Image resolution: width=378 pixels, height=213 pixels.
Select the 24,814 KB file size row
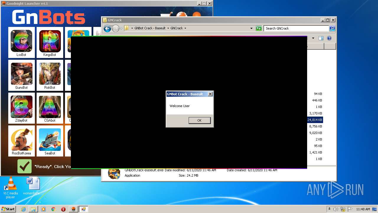315,120
